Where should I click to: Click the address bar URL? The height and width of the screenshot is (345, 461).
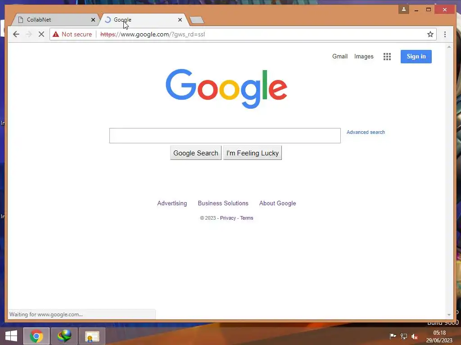coord(153,34)
